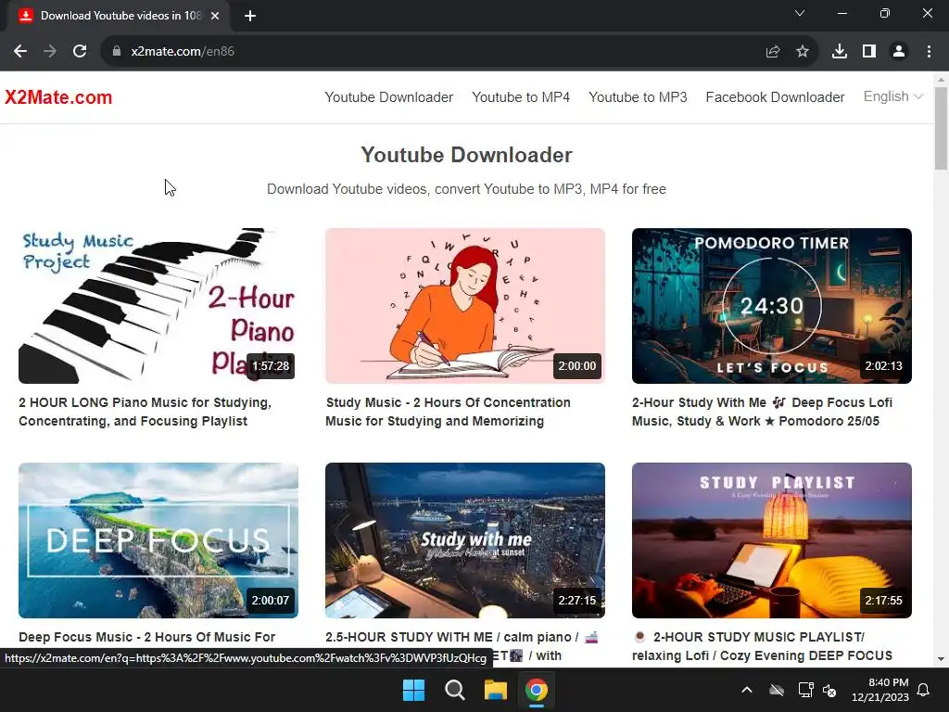Click the page vertical scrollbar thumb

coord(942,128)
